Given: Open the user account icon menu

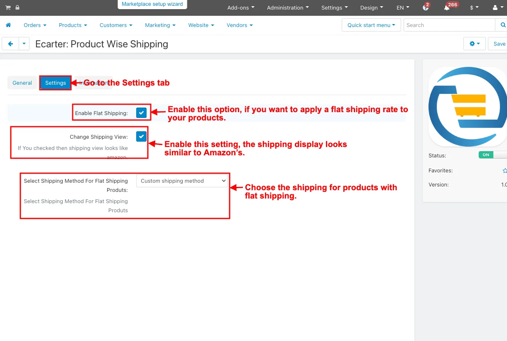Looking at the screenshot, I should click(497, 7).
